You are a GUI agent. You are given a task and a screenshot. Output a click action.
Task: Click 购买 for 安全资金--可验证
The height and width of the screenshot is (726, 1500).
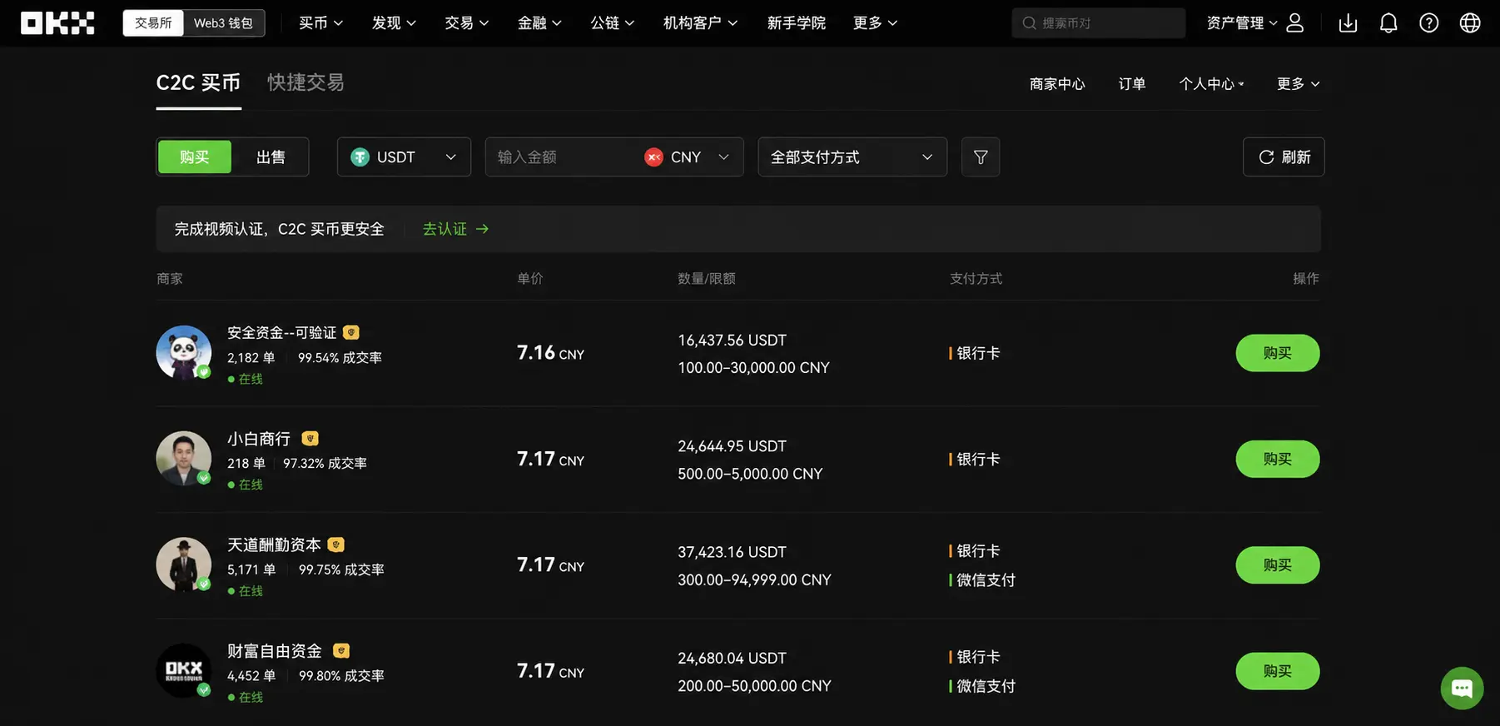click(1278, 353)
